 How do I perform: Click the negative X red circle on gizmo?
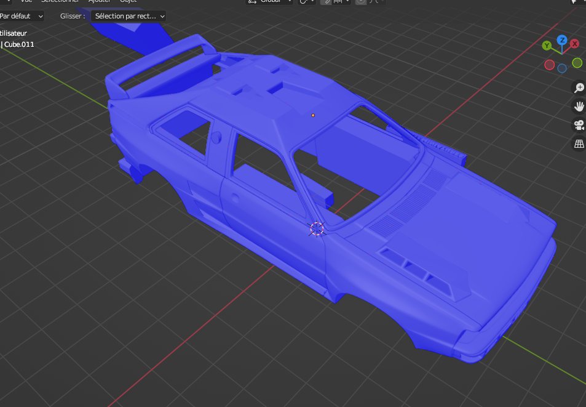[x=549, y=65]
